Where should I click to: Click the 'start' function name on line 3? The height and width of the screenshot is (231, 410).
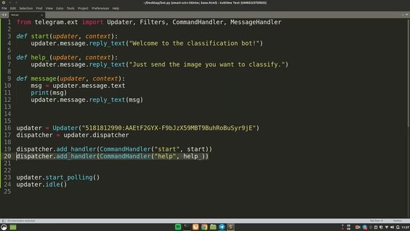click(40, 36)
